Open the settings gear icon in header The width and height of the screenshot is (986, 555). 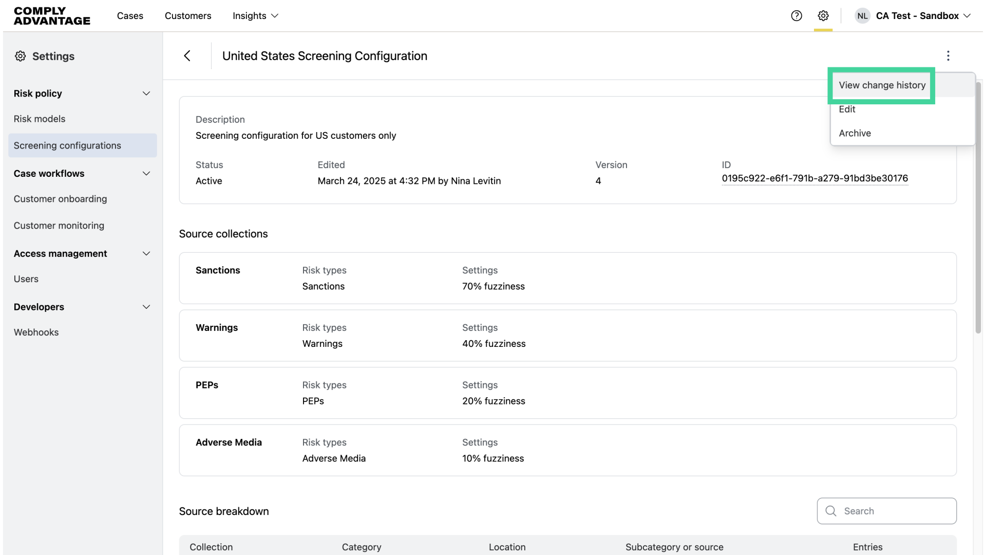(x=823, y=16)
